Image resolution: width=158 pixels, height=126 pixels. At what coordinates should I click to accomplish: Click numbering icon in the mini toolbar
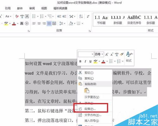click(x=119, y=61)
